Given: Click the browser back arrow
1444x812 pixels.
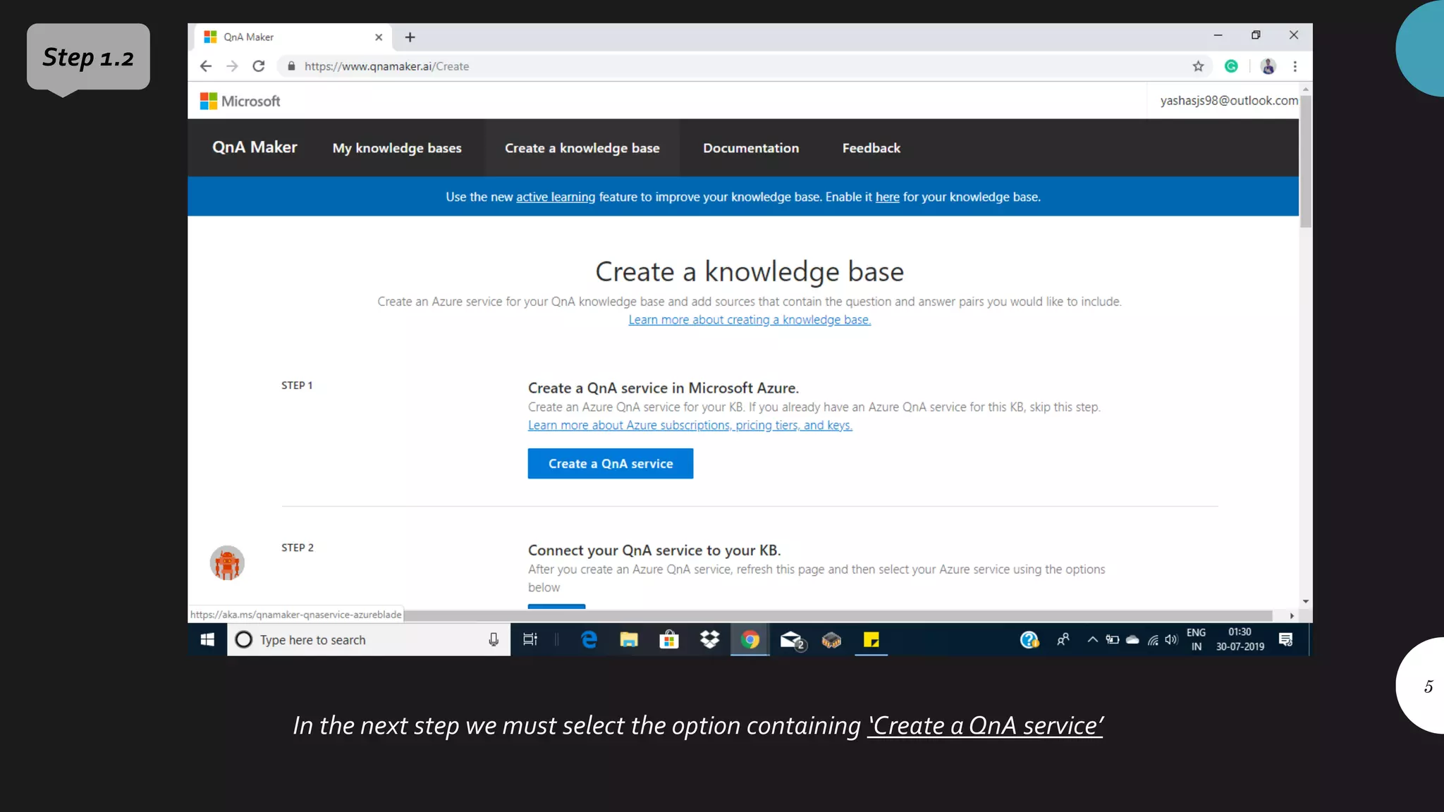Looking at the screenshot, I should point(206,66).
